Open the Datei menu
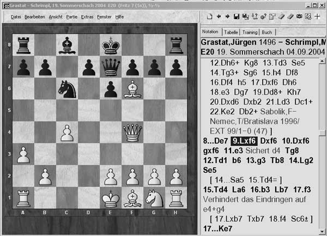 click(16, 17)
